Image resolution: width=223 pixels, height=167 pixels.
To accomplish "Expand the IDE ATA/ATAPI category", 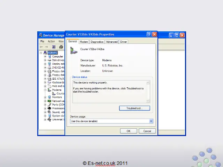I will (45, 79).
